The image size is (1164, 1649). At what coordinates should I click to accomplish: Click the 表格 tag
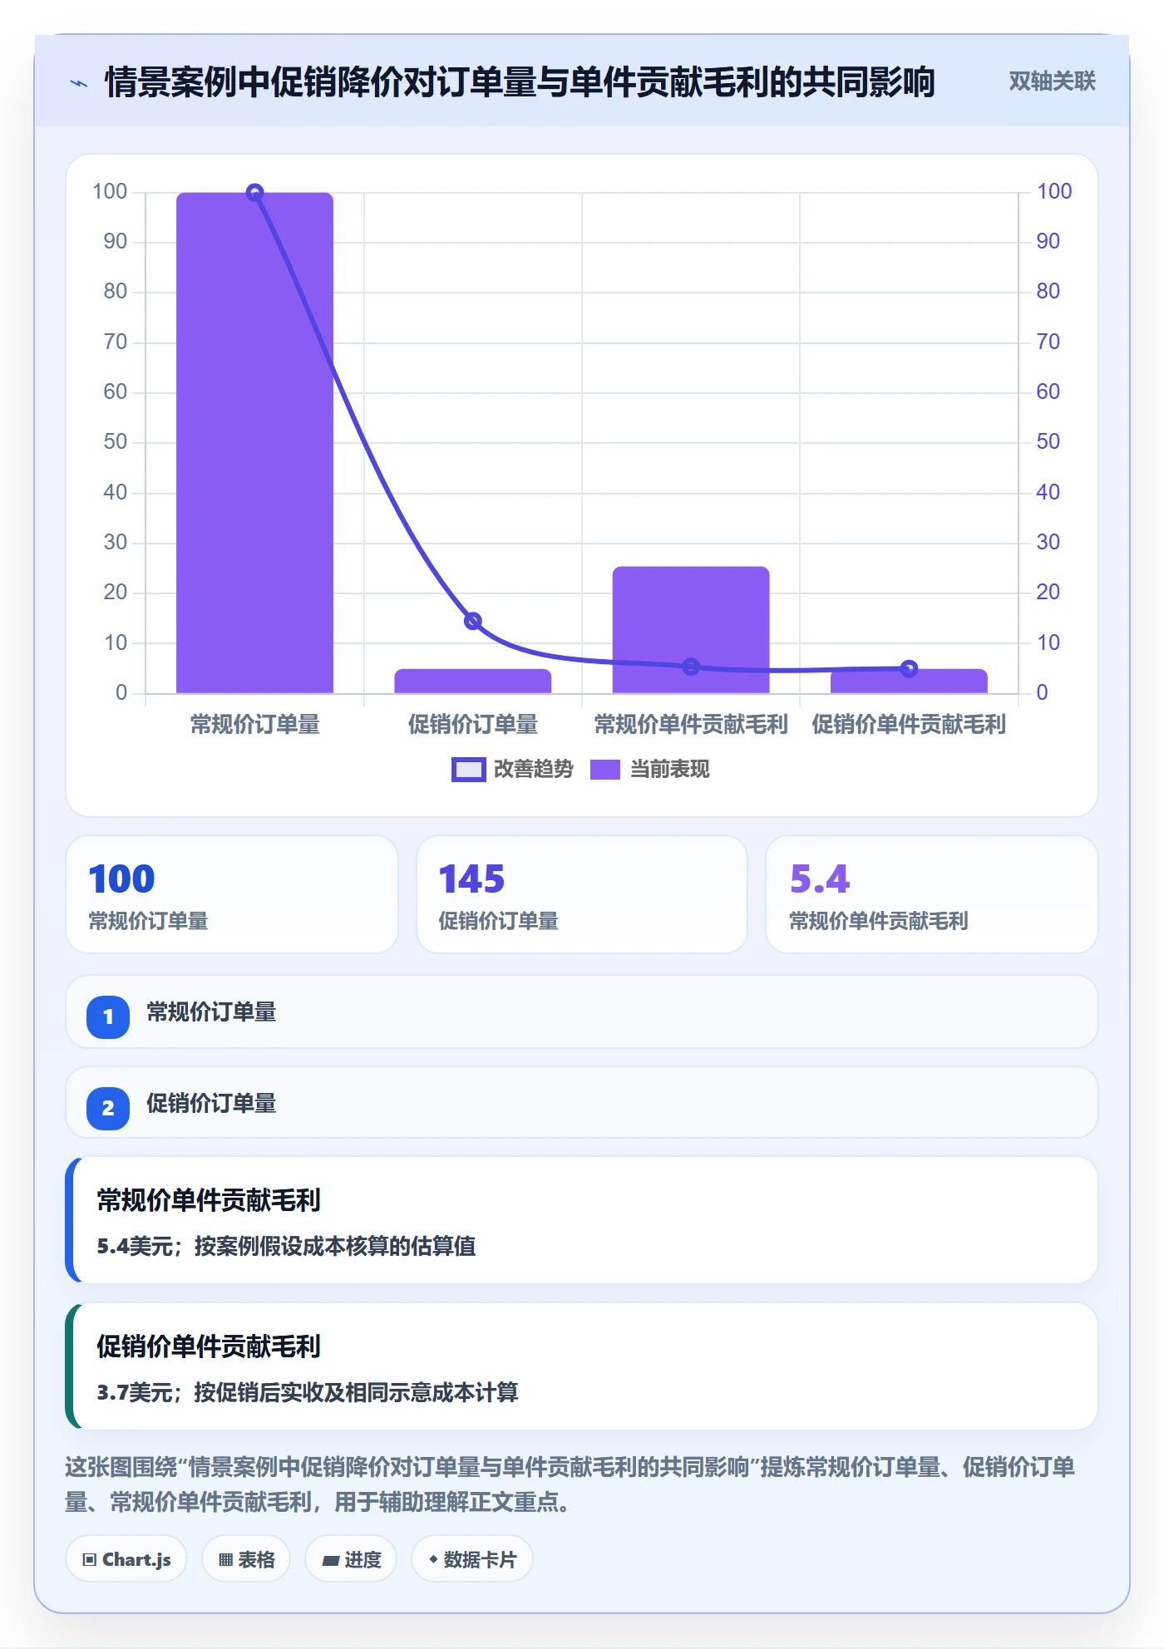click(246, 1559)
